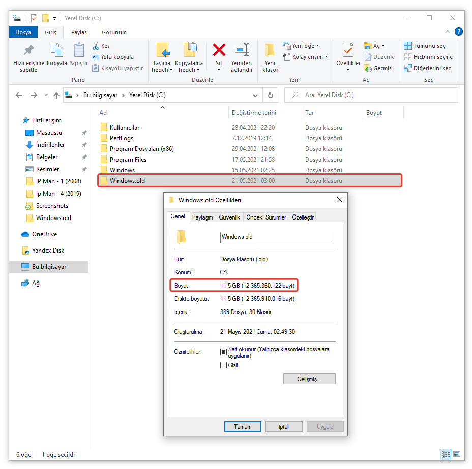The height and width of the screenshot is (469, 472).
Task: Click the Yeniden adlandır rename icon
Action: click(x=242, y=51)
